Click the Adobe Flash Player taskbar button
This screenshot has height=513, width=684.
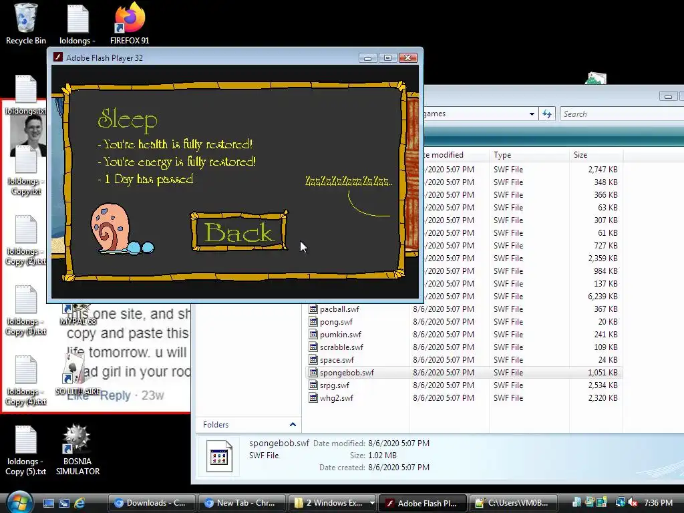coord(423,503)
